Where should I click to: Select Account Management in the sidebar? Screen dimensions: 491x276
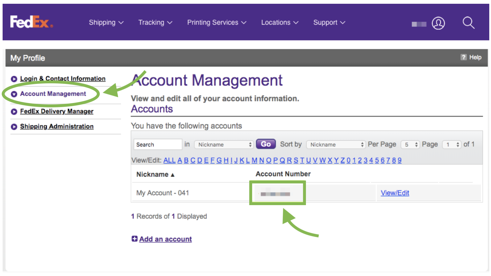click(x=53, y=94)
